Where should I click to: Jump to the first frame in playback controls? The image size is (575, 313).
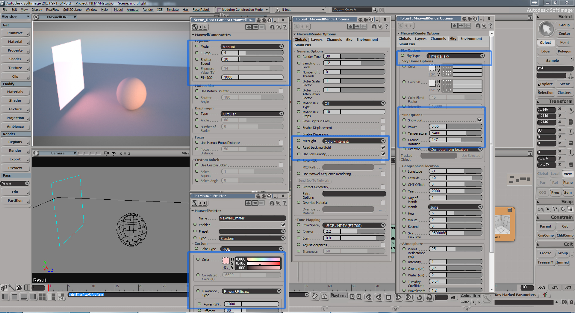[368, 297]
